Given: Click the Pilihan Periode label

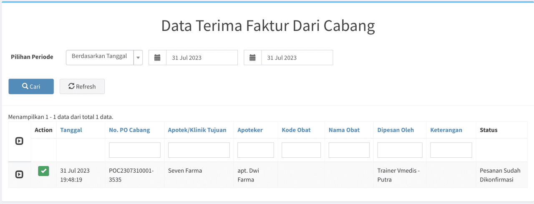Looking at the screenshot, I should pos(32,57).
